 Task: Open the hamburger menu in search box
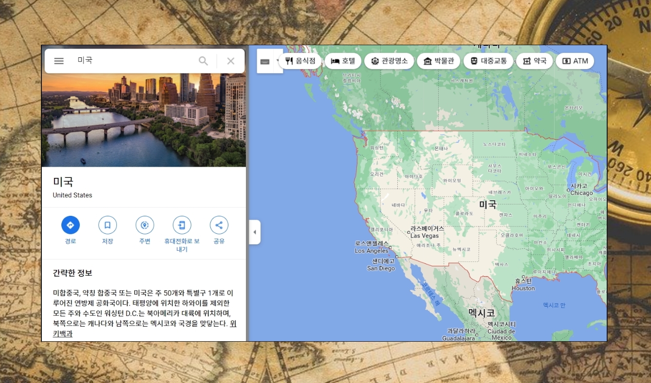[x=59, y=61]
